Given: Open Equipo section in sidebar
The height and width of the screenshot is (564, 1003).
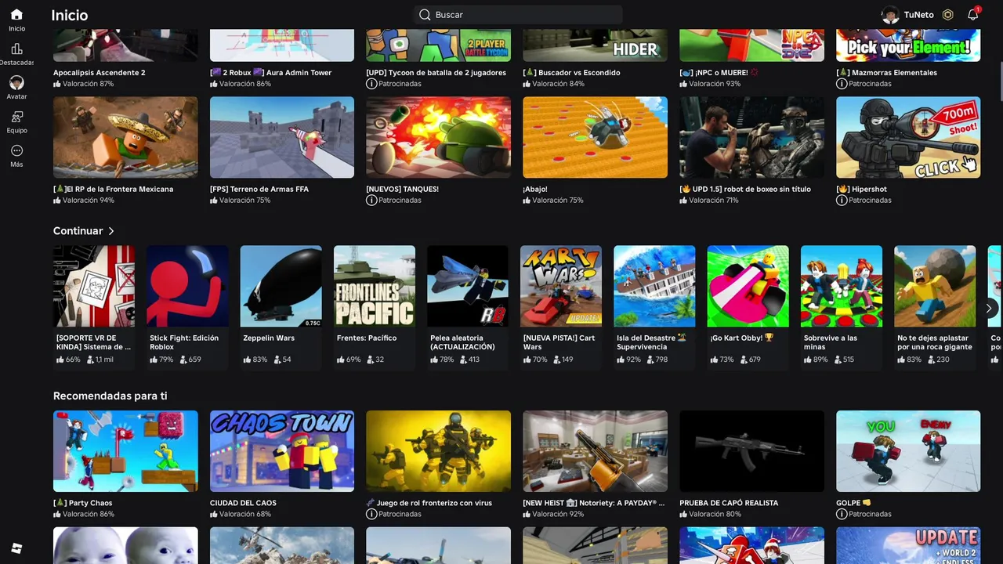Looking at the screenshot, I should (16, 122).
